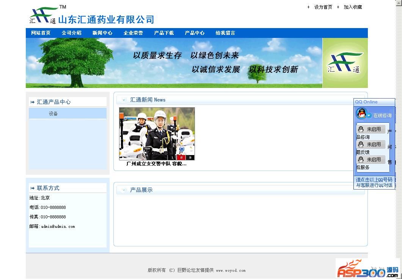The image size is (402, 279).
Task: Open the 在线咨询 dropdown arrow
Action: coord(369,116)
